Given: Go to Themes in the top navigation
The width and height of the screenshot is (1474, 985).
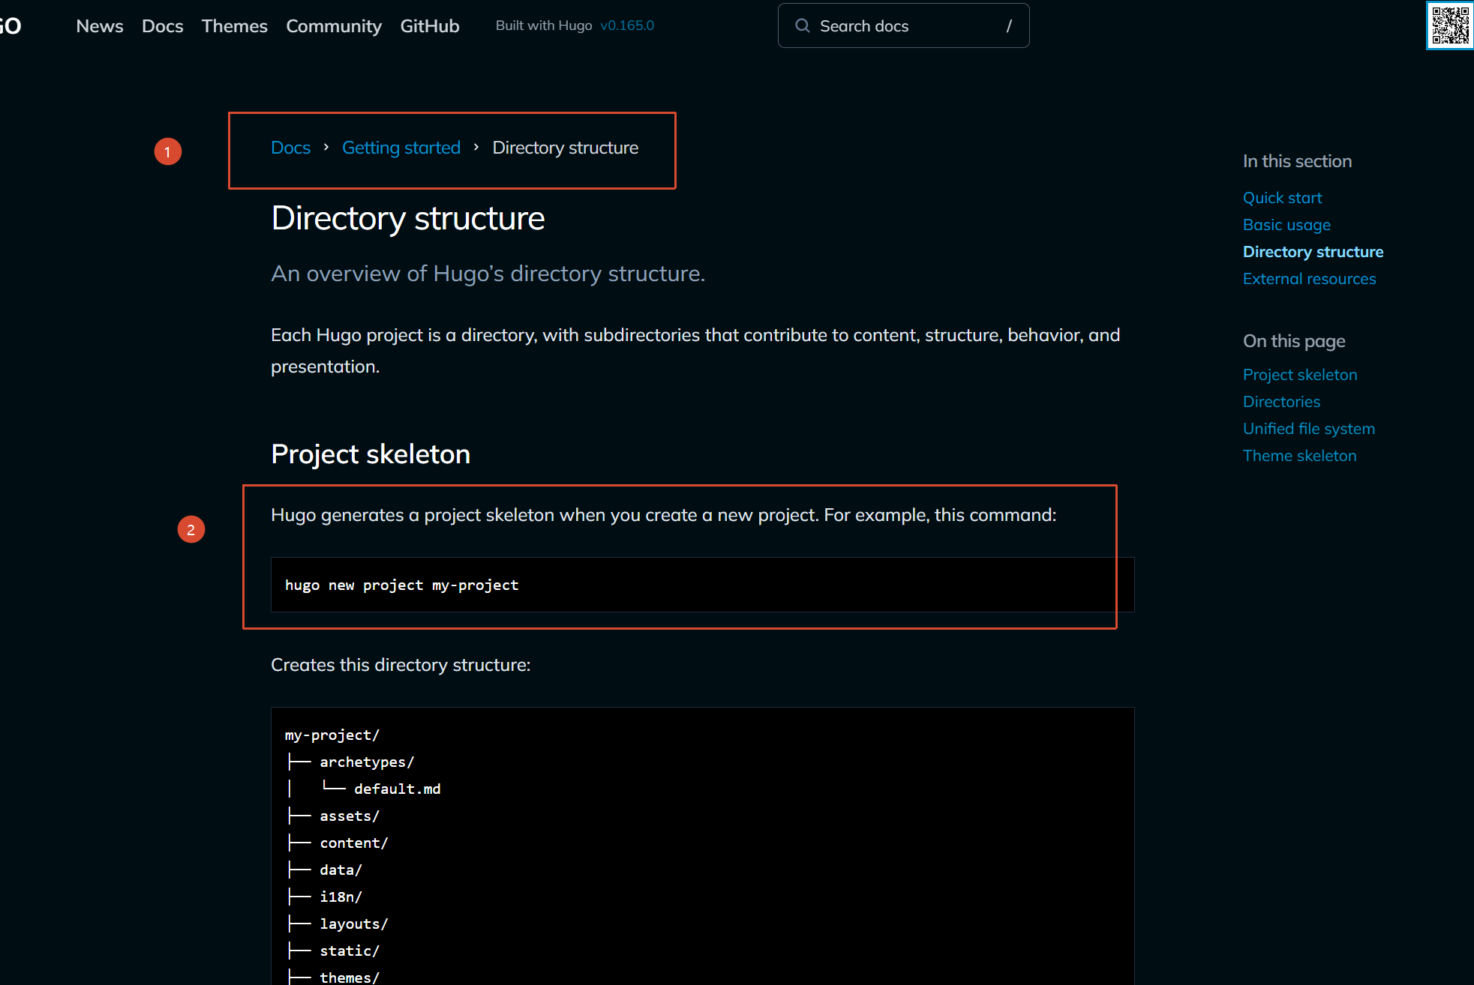Looking at the screenshot, I should pyautogui.click(x=234, y=26).
